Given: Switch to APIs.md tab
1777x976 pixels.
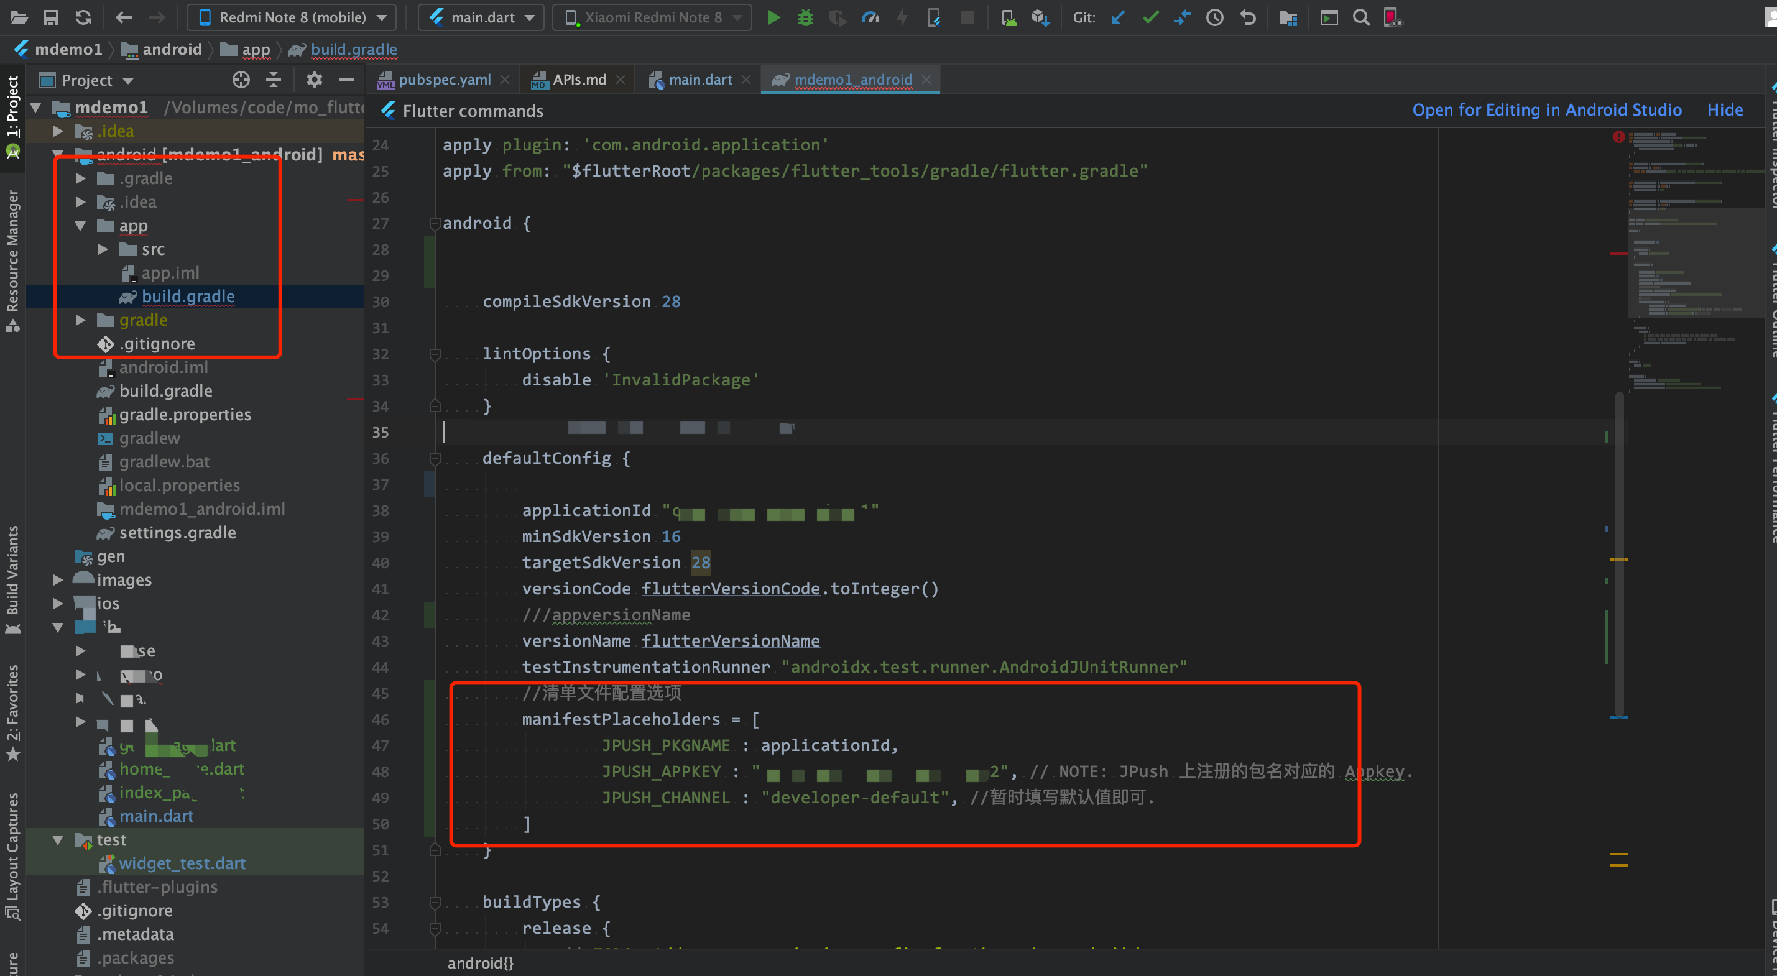Looking at the screenshot, I should [579, 80].
